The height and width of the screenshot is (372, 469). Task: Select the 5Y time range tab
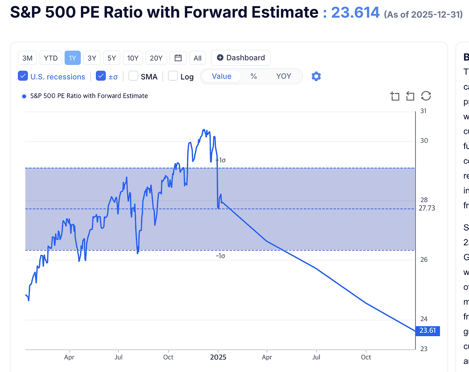tap(111, 57)
